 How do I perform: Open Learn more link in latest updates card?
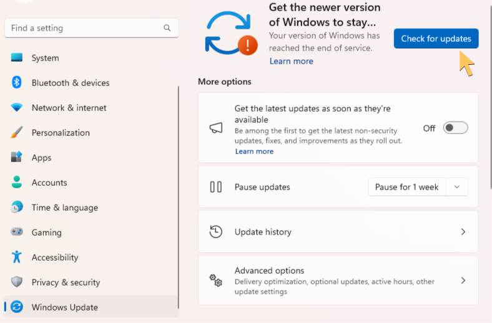click(x=254, y=152)
